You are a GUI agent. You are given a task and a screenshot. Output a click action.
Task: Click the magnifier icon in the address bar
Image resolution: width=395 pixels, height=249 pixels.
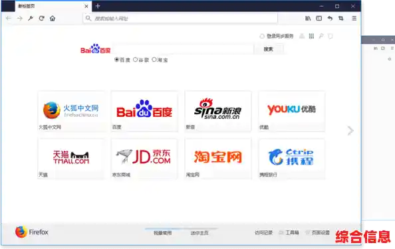[88, 19]
